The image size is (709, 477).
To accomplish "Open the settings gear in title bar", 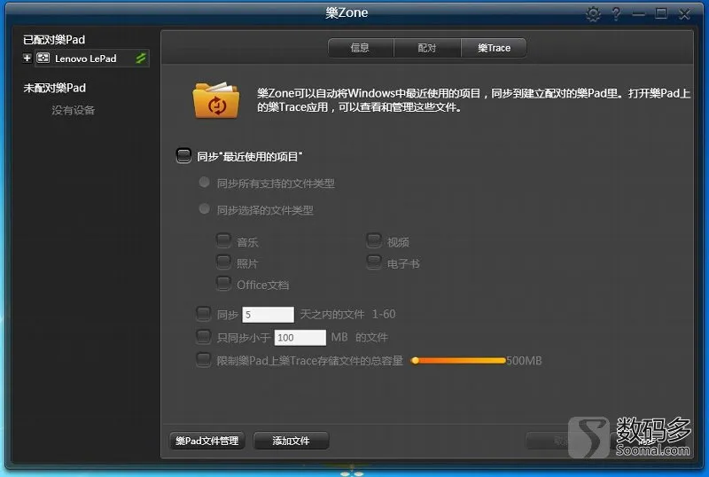I will coord(593,13).
